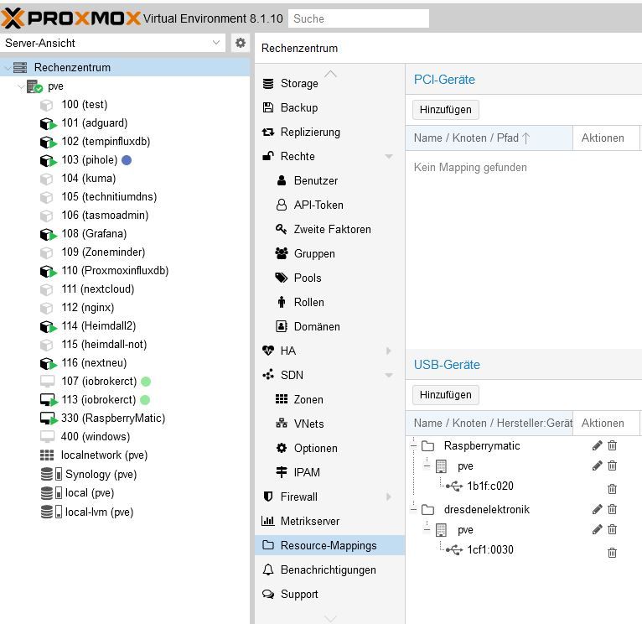Viewport: 642px width, 624px height.
Task: Edit the dresdenelektronik mapping with pencil icon
Action: coord(597,509)
